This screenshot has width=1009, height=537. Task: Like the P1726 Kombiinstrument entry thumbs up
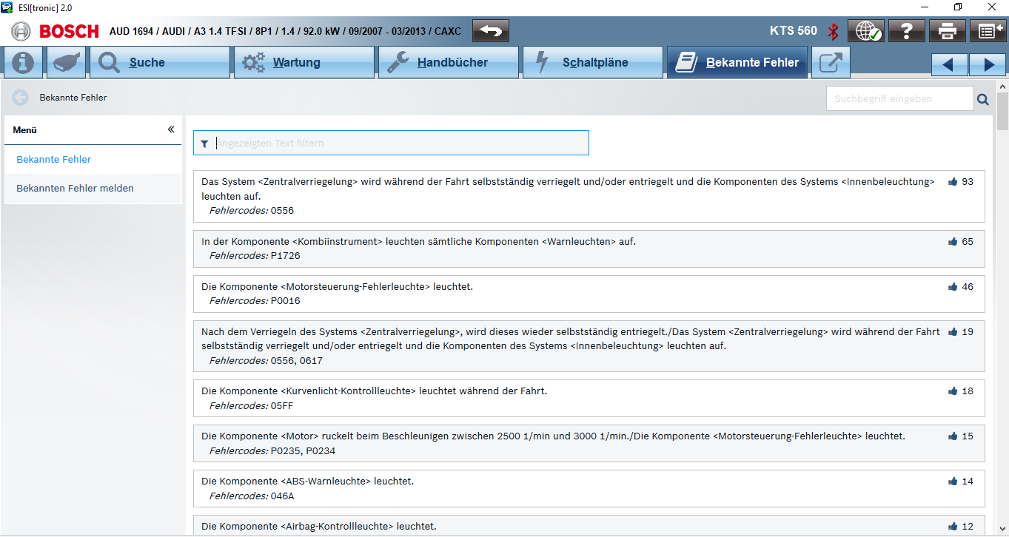[x=953, y=242]
